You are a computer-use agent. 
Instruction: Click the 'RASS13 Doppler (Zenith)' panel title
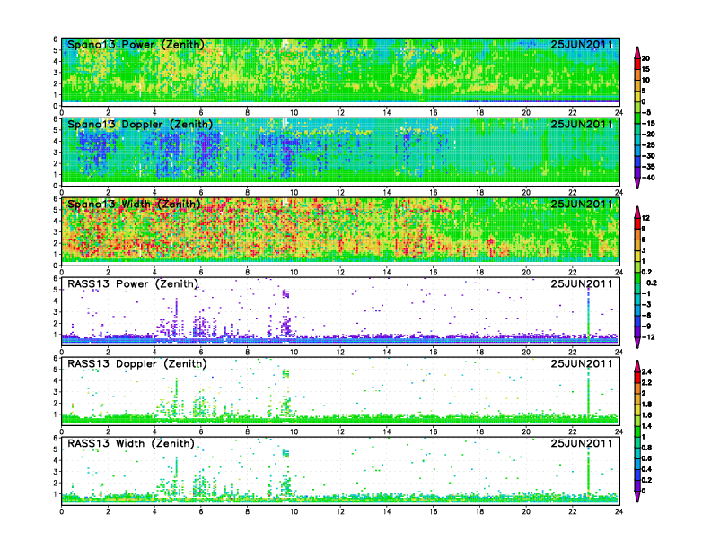coord(137,363)
